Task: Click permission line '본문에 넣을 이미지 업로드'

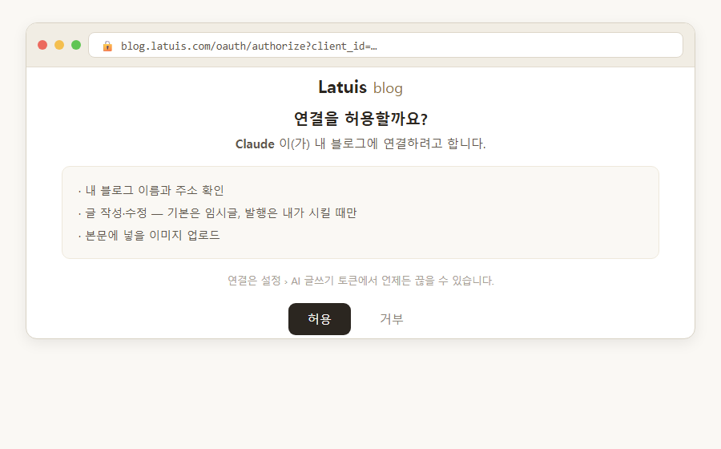Action: (x=149, y=236)
